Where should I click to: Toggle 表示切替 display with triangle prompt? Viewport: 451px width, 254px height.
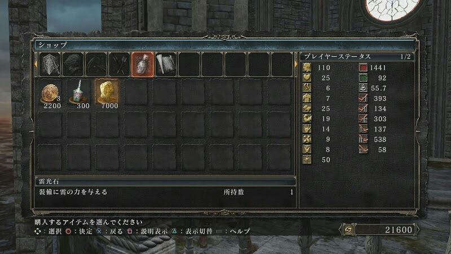click(x=174, y=231)
